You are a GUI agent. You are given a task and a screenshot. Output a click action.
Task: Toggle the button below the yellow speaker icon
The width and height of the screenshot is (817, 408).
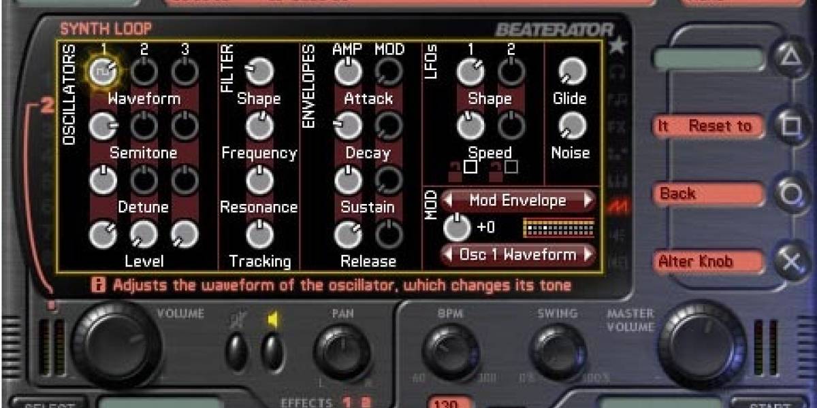click(x=272, y=352)
